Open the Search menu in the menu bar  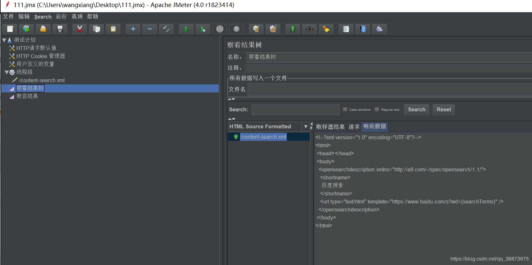tap(43, 17)
